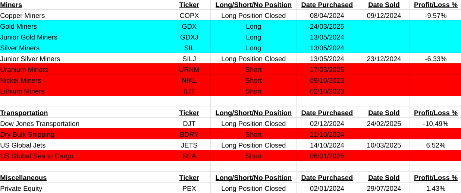Viewport: 461px width, 193px height.
Task: Click the NIKL ticker cell
Action: pos(189,80)
